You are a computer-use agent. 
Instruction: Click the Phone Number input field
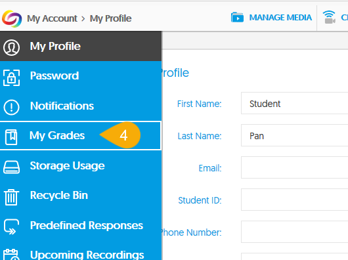coord(295,232)
